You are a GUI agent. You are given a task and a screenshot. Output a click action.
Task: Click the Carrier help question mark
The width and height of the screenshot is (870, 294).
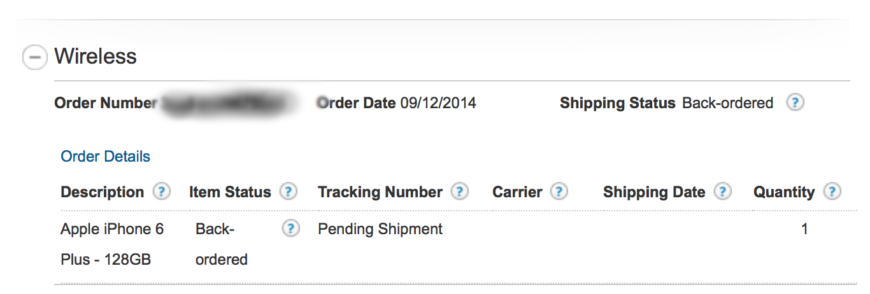559,192
